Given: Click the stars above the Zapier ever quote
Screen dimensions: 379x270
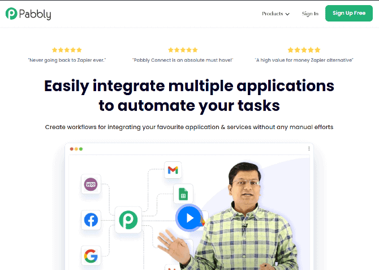Looking at the screenshot, I should (x=67, y=50).
